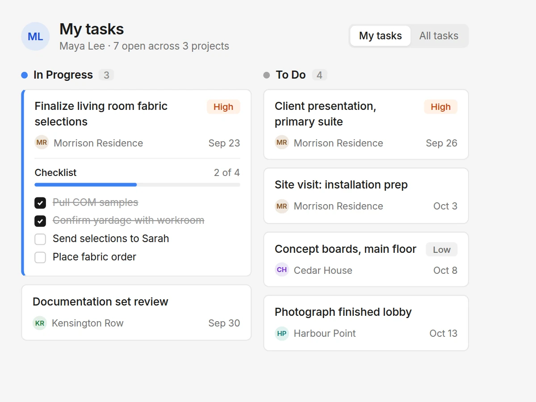Click the My tasks page title
The width and height of the screenshot is (536, 402).
(92, 29)
